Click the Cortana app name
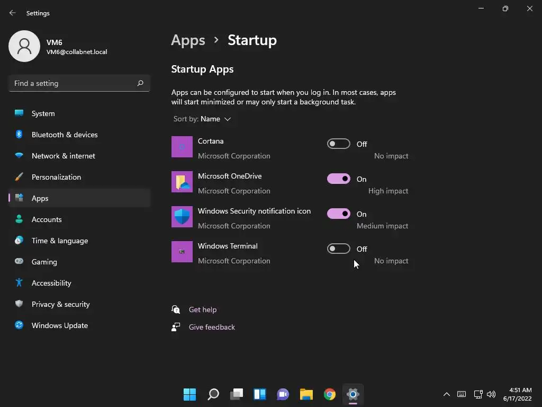Viewport: 542px width, 407px height. click(211, 141)
